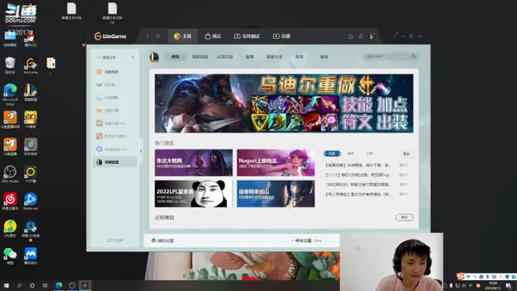Click the WeGame logo
Image resolution: width=517 pixels, height=291 pixels.
[110, 36]
